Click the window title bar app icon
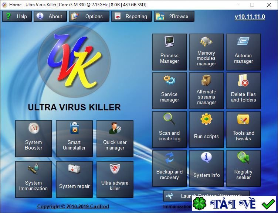The height and width of the screenshot is (213, 278). [x=4, y=5]
